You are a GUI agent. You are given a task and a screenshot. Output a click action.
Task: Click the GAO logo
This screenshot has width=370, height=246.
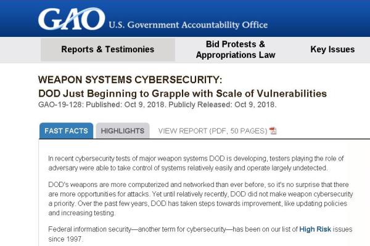72,19
